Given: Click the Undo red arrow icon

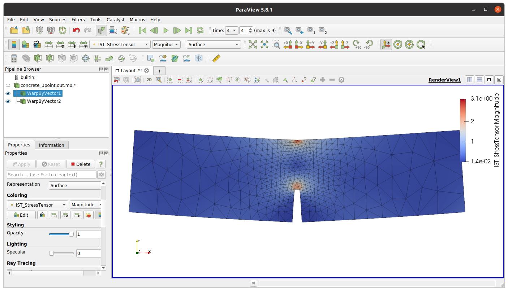Looking at the screenshot, I should pos(76,31).
